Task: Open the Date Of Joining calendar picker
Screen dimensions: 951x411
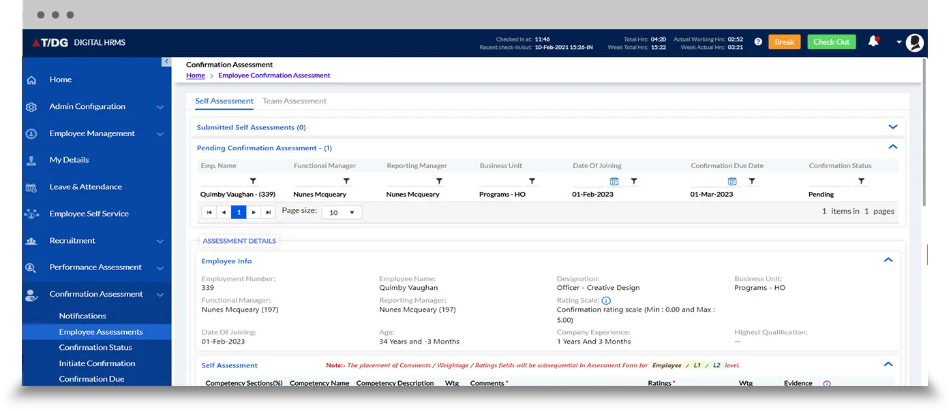Action: pos(614,182)
